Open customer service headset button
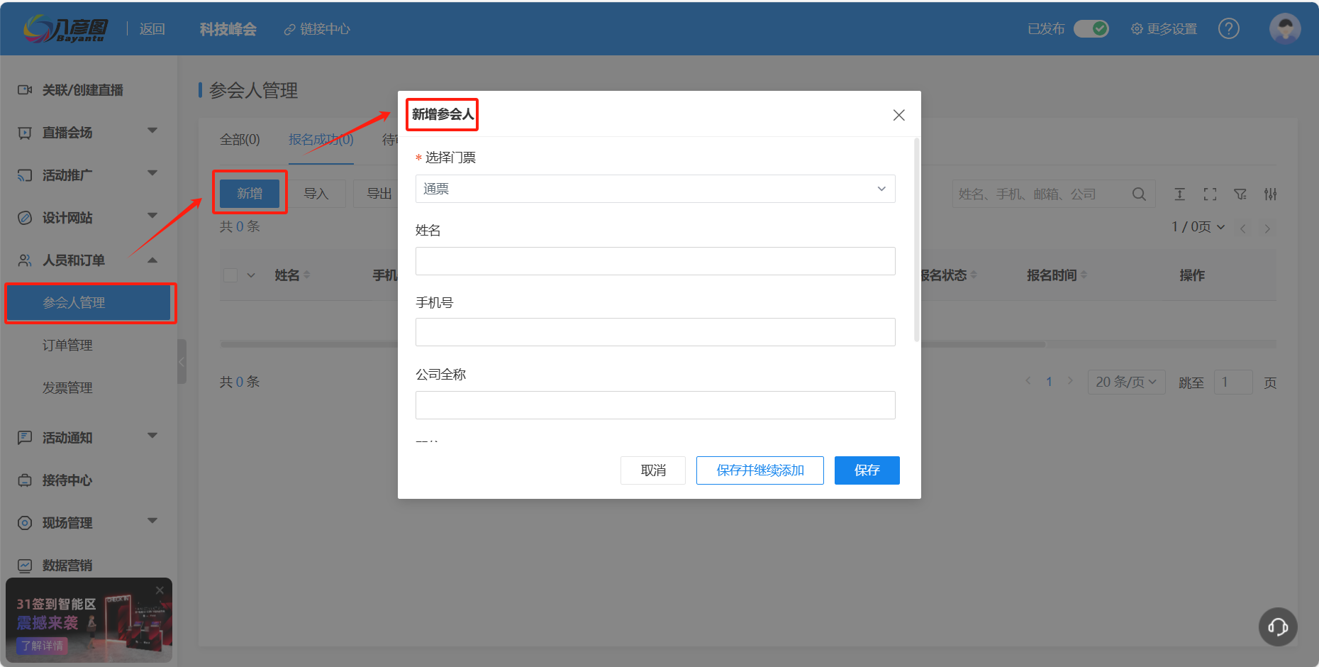The image size is (1319, 667). click(1278, 627)
